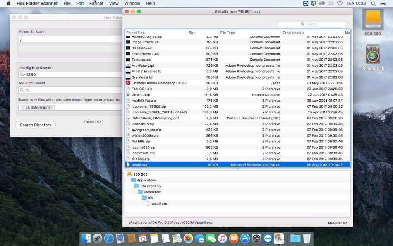Image resolution: width=393 pixels, height=246 pixels.
Task: Click the shield 5 menu bar icon
Action: [313, 3]
